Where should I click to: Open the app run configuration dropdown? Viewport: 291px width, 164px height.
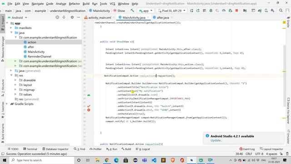pos(145,10)
